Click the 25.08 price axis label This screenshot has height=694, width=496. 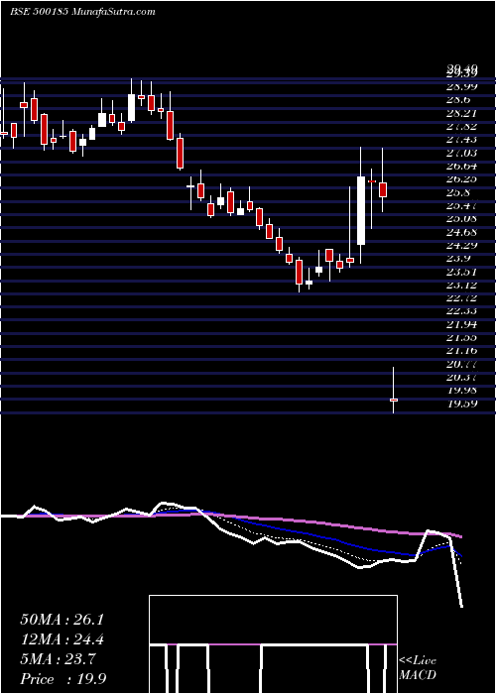(462, 219)
